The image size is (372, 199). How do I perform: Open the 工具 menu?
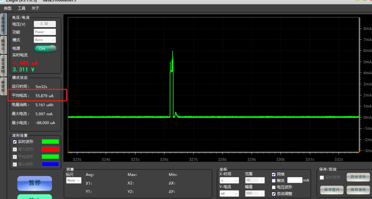tap(21, 8)
